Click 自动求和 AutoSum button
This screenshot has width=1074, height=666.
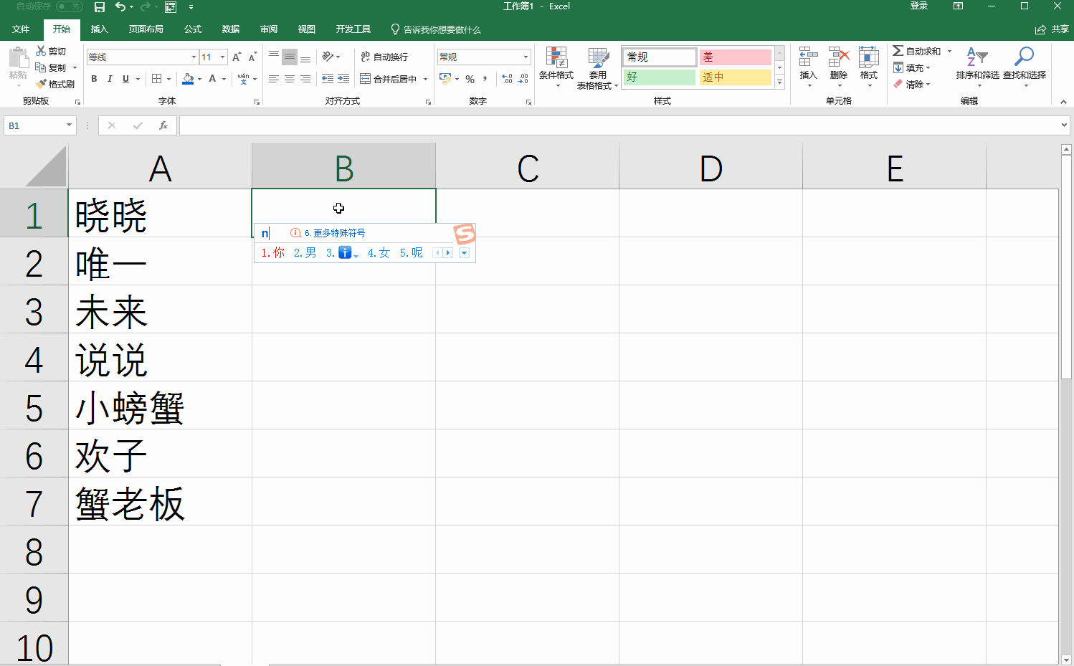pyautogui.click(x=917, y=51)
